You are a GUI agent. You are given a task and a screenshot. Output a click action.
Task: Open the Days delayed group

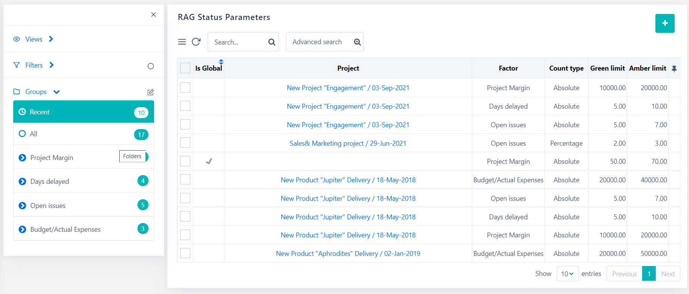(49, 182)
